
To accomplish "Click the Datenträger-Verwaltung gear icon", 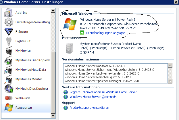I will pos(9,22).
